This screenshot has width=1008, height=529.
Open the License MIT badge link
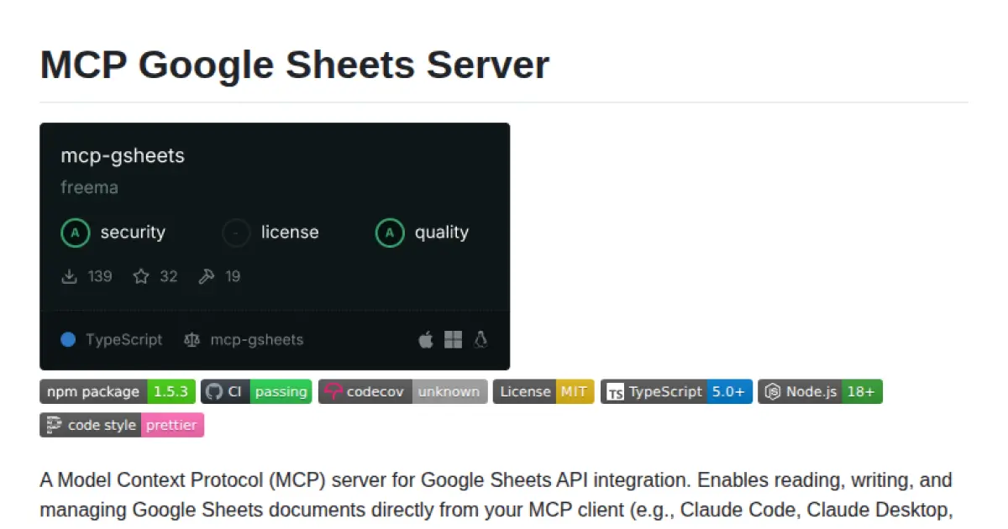(x=543, y=391)
